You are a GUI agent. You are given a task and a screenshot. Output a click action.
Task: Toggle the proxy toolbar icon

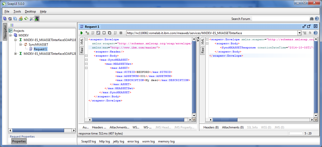click(x=37, y=19)
